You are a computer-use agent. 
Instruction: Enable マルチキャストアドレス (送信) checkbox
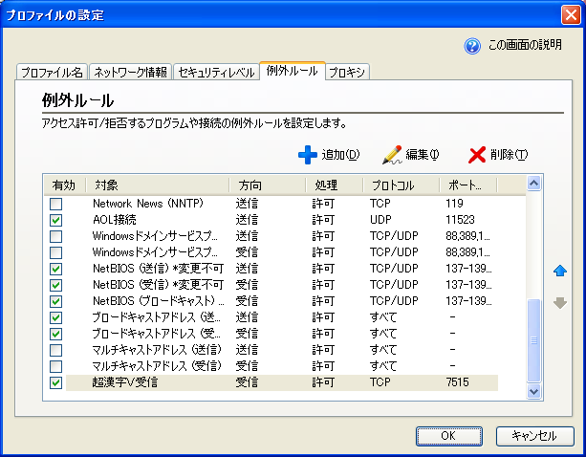[x=56, y=350]
